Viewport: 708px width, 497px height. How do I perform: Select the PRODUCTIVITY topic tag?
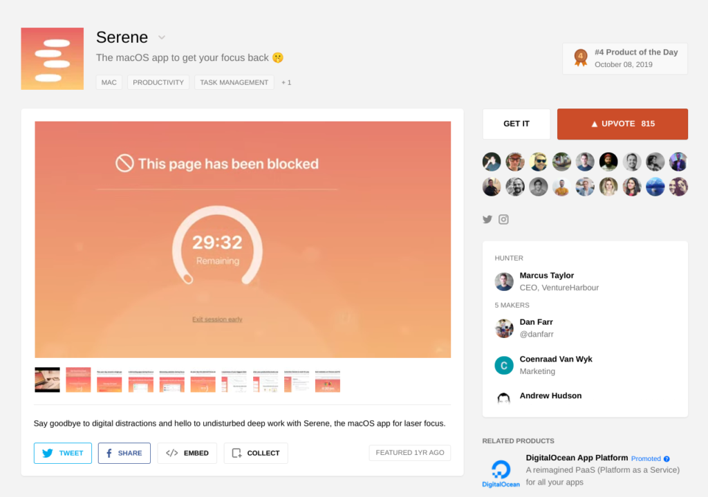(x=158, y=82)
